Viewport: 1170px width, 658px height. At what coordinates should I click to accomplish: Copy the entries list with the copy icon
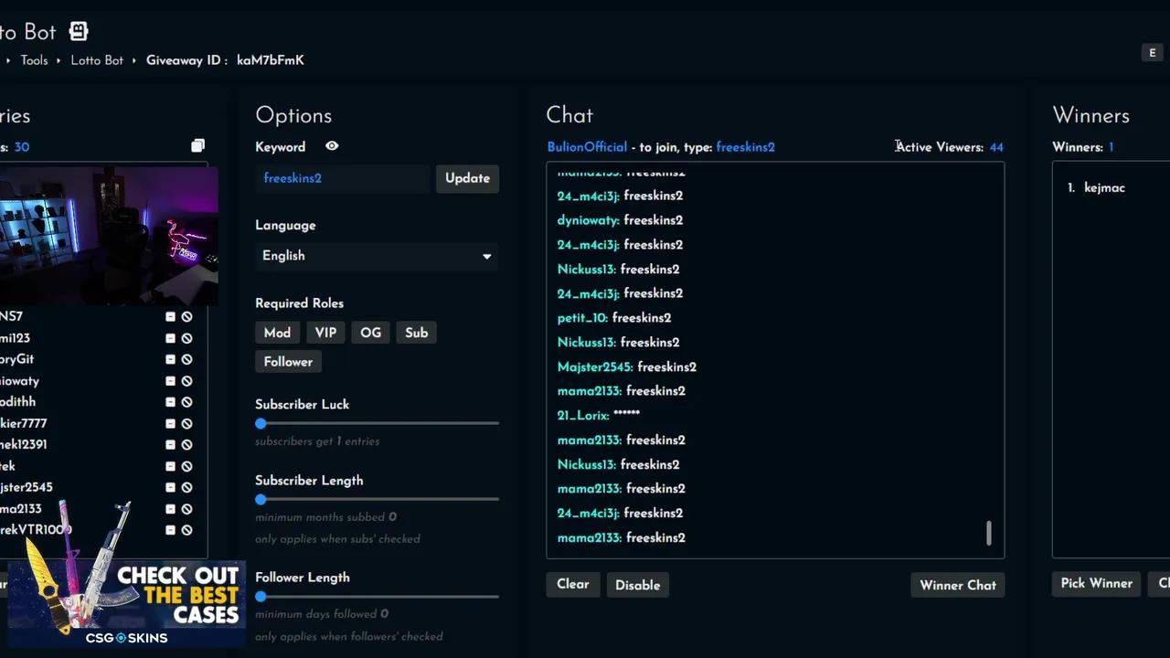point(197,146)
